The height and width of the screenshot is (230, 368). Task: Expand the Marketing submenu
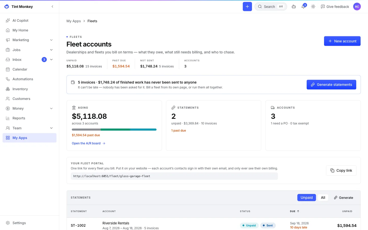click(x=51, y=40)
